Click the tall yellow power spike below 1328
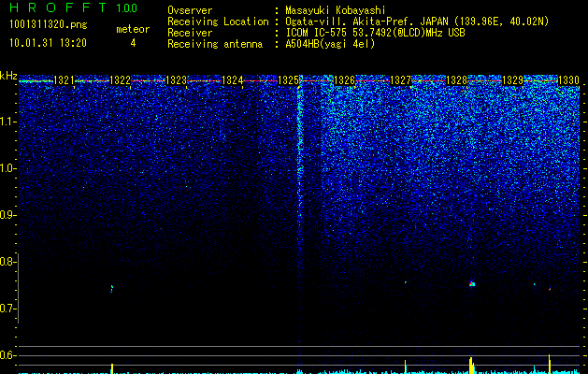The image size is (588, 374). [472, 365]
